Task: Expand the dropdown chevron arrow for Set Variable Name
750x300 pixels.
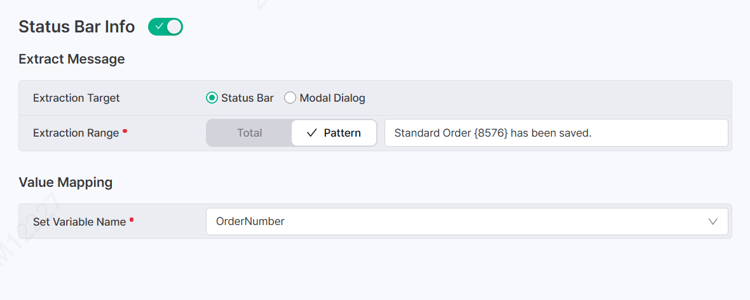Action: coord(712,221)
